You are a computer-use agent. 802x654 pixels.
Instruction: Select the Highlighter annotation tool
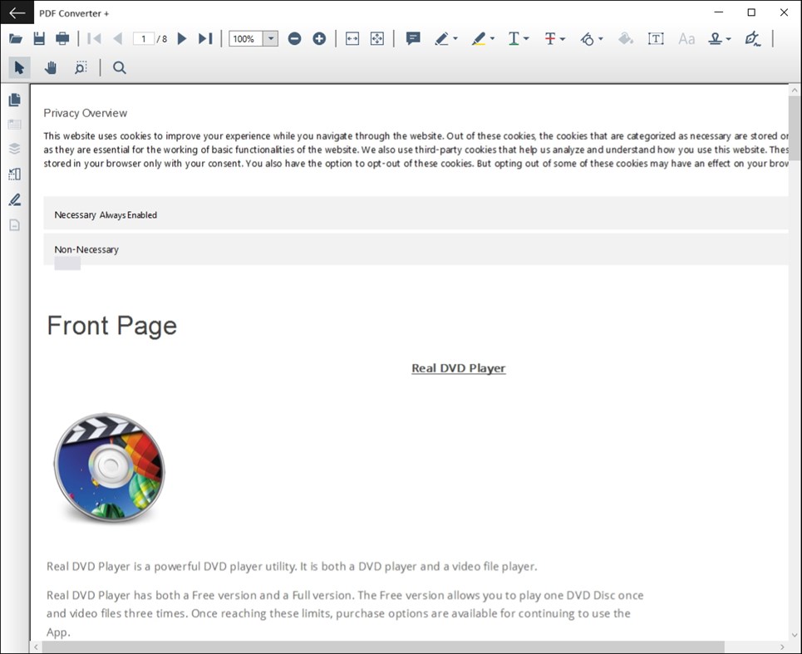479,38
